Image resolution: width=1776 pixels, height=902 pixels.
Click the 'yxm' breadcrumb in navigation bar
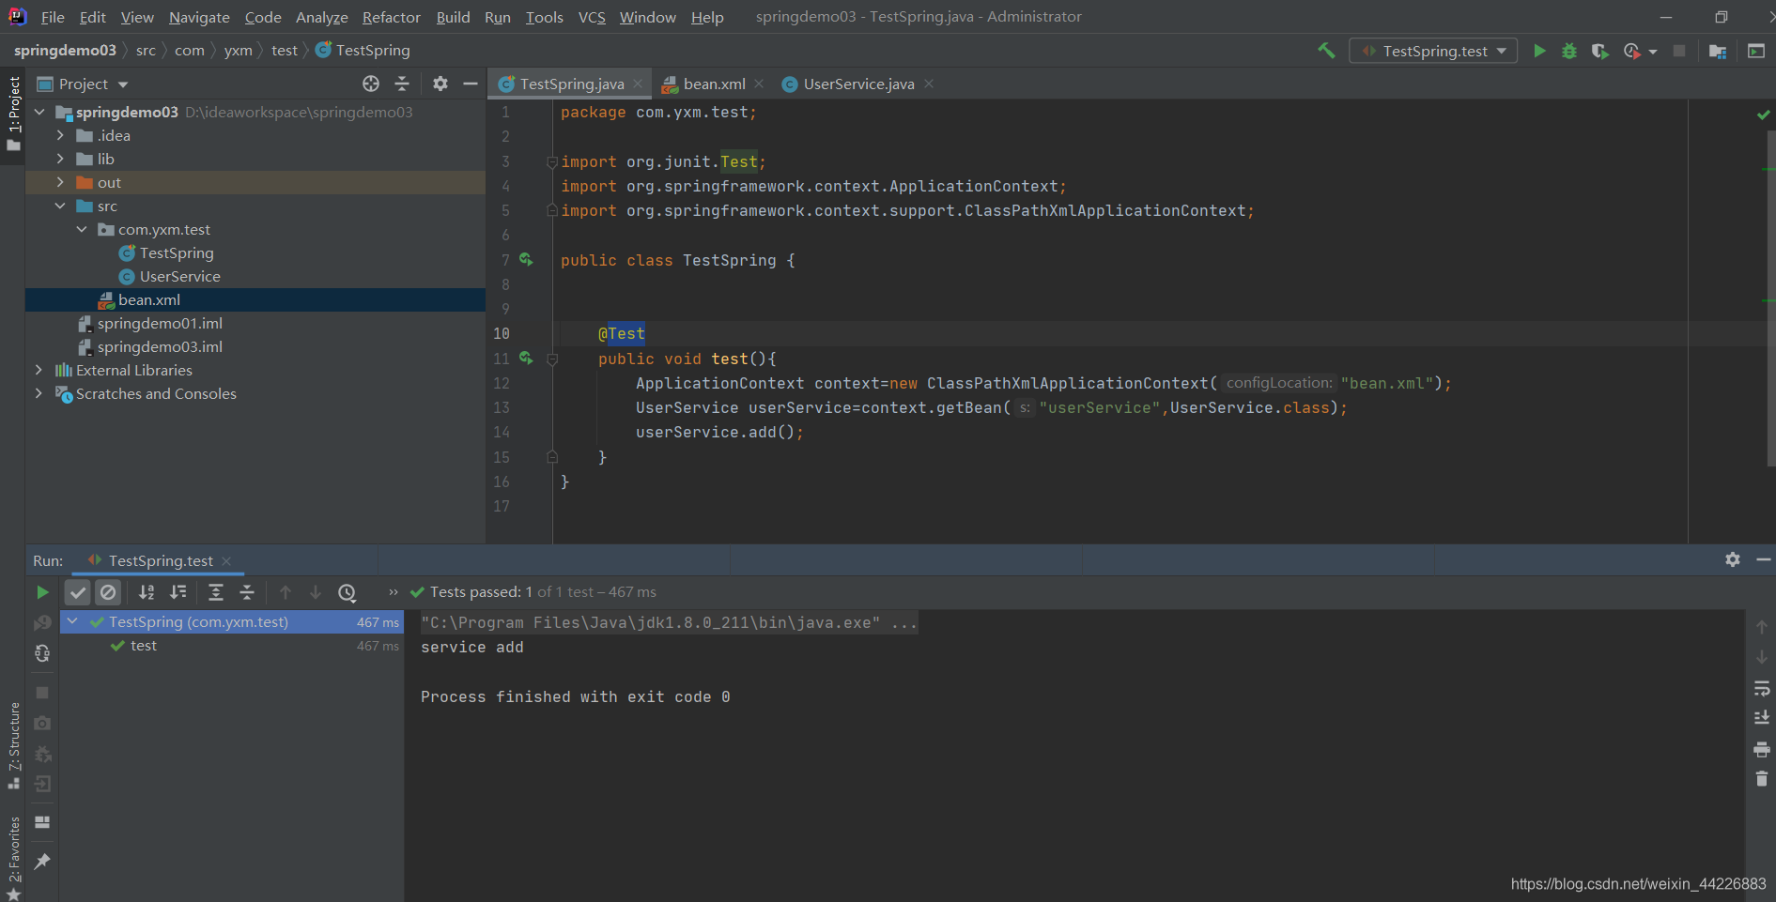238,51
